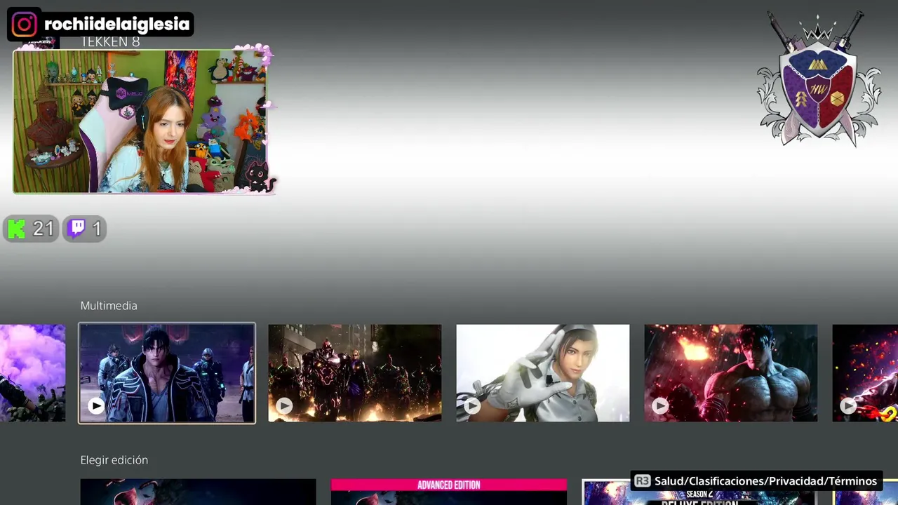Select the Elegir edición section heading

tap(114, 460)
